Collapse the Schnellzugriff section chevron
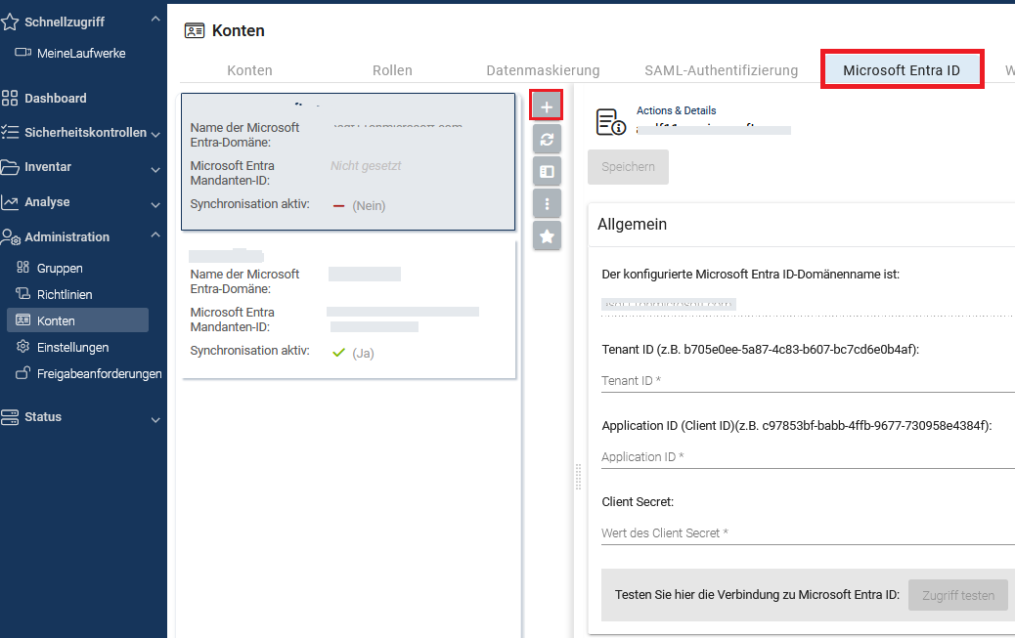This screenshot has width=1015, height=638. (155, 20)
